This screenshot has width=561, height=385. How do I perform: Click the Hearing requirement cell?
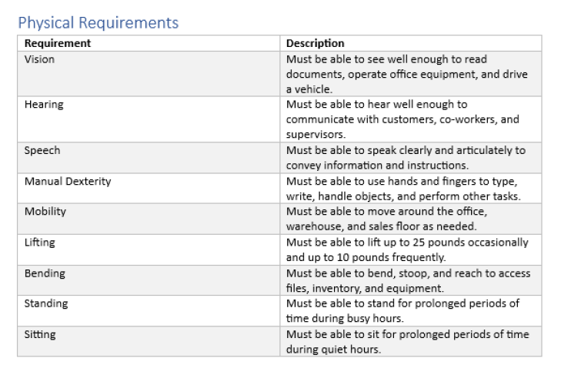pyautogui.click(x=44, y=104)
